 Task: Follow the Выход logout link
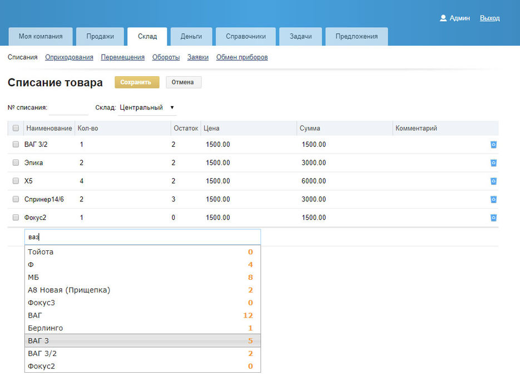489,18
